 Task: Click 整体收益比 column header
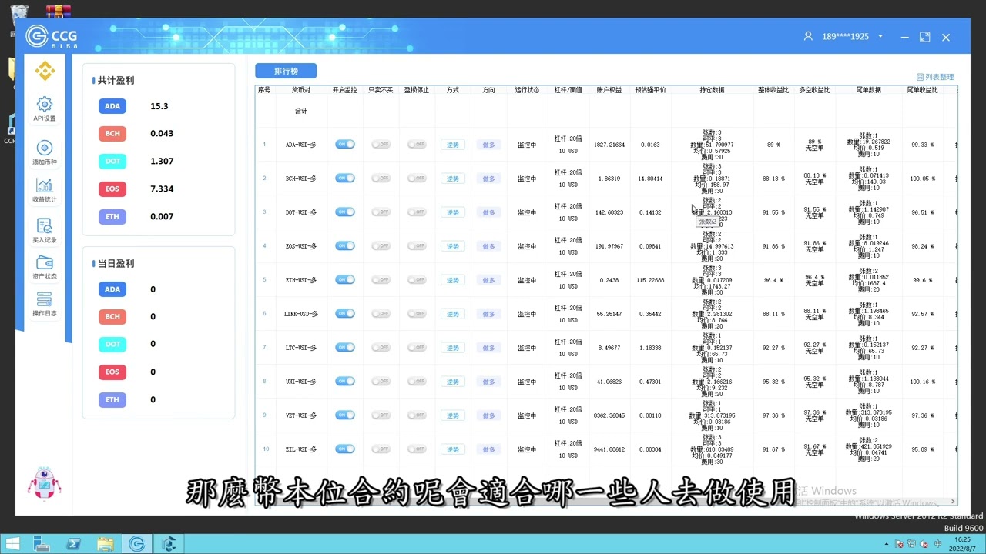[x=773, y=90]
